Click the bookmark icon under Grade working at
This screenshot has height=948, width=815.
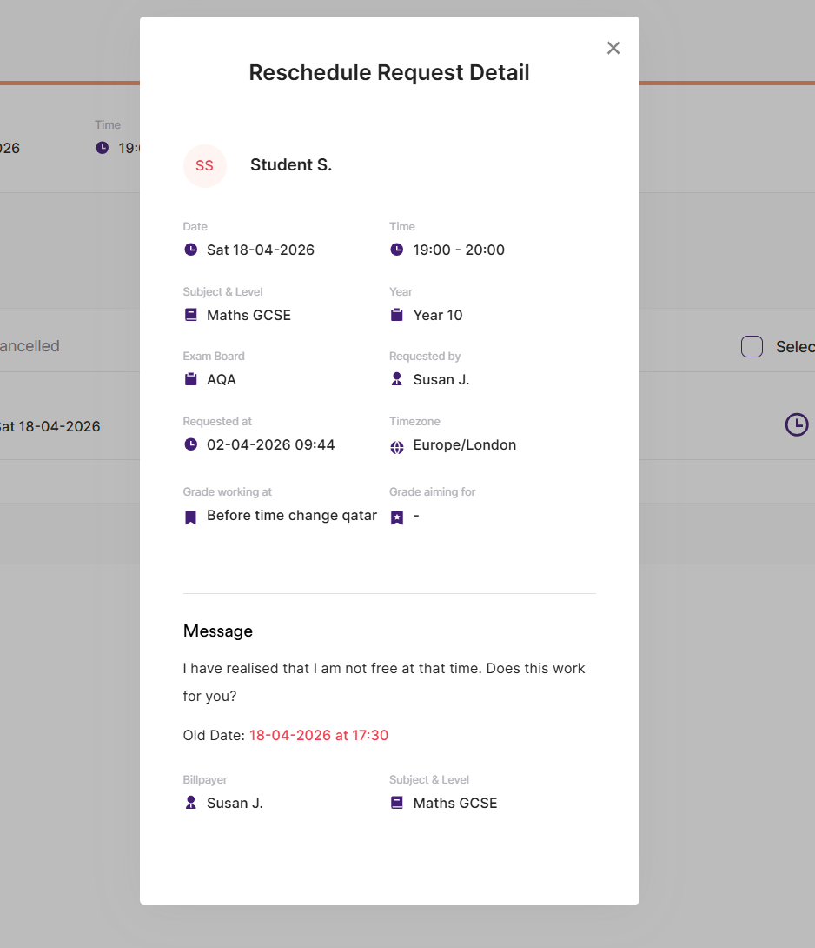click(x=191, y=517)
